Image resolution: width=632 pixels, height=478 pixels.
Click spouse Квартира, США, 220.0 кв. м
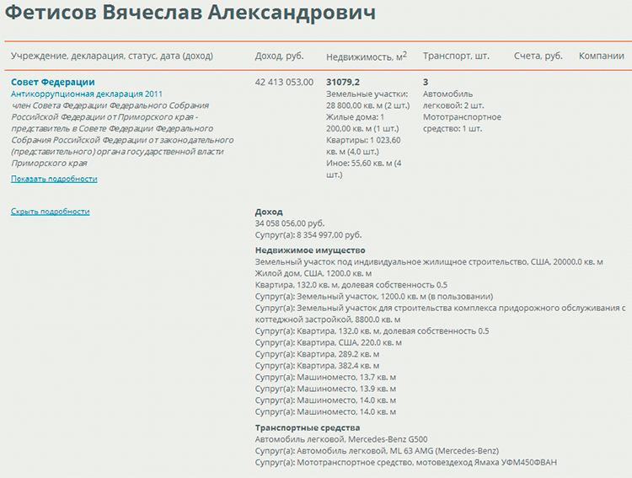328,343
